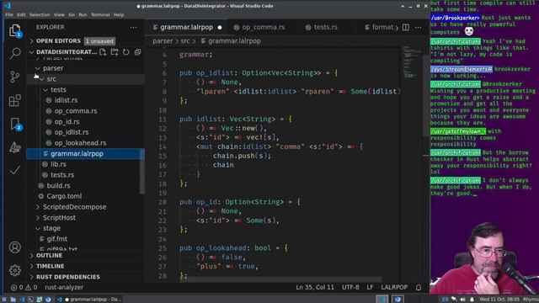This screenshot has height=303, width=539.
Task: Change LF end of line sequence
Action: [370, 287]
